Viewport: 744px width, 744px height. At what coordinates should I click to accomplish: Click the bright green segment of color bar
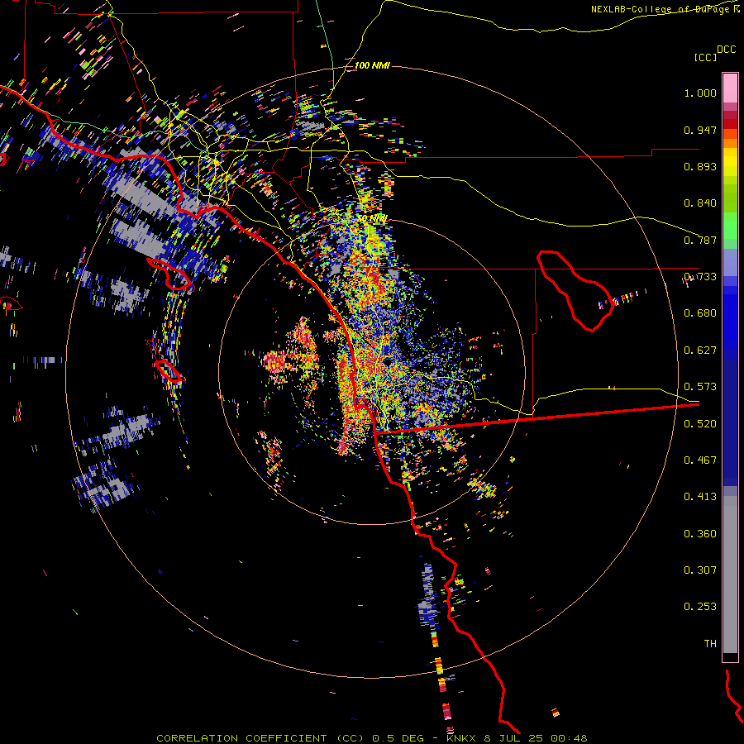click(x=730, y=226)
